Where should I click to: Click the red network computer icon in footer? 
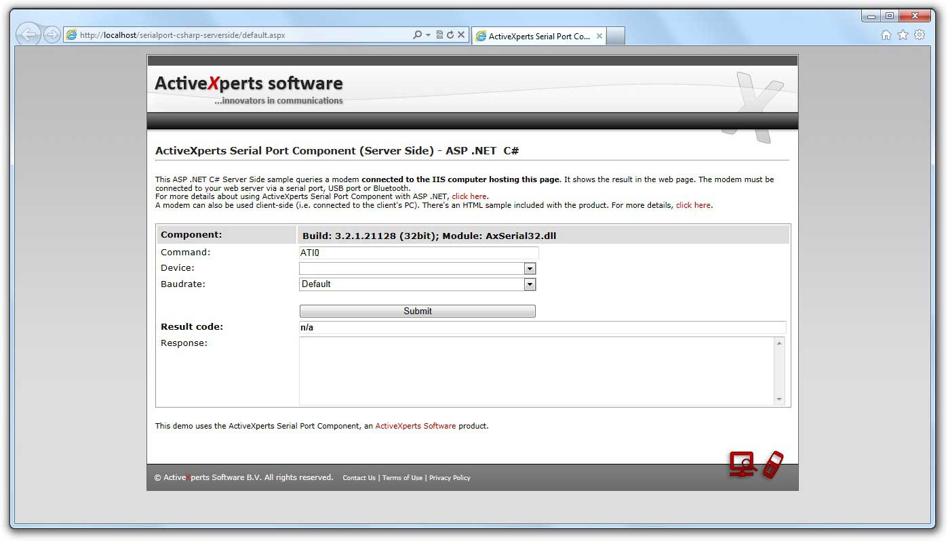click(742, 464)
